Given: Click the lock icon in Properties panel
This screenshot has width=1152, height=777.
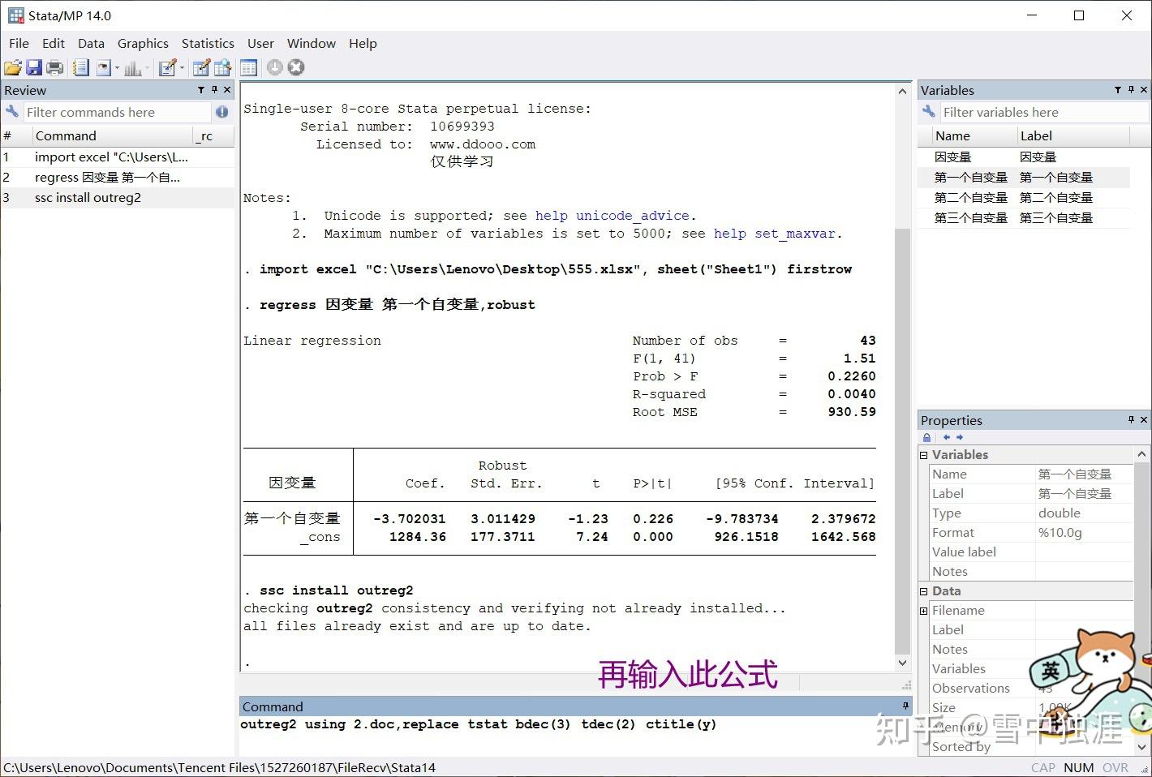Looking at the screenshot, I should (926, 437).
